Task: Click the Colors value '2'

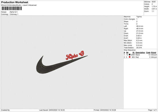Action: click(x=152, y=4)
